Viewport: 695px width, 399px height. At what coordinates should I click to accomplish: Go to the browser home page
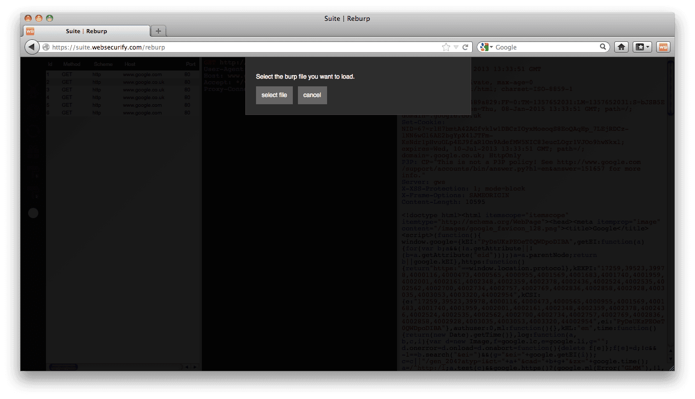click(621, 47)
